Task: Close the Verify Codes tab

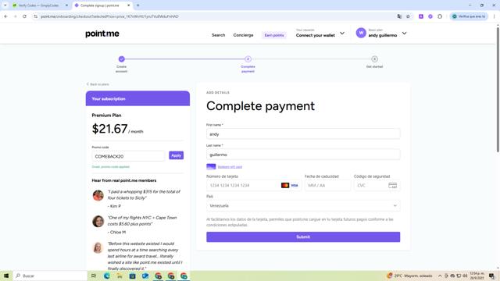Action: coord(66,5)
